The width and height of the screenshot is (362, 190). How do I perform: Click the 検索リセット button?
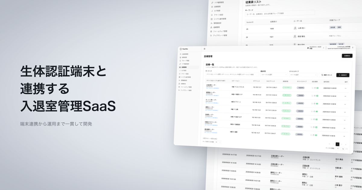pyautogui.click(x=327, y=75)
